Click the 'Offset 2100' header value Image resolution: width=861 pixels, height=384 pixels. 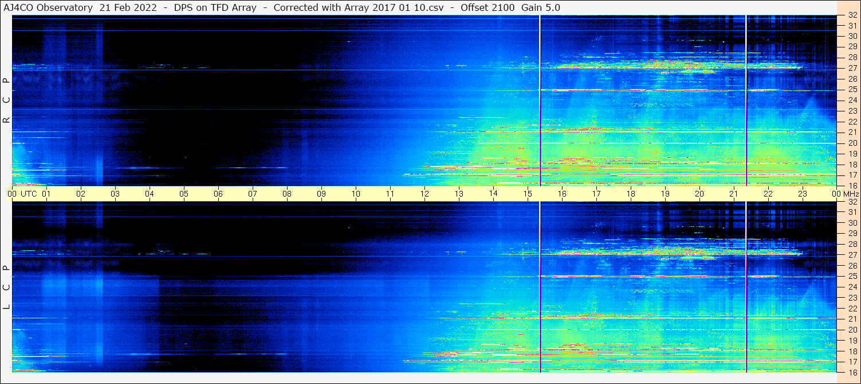click(487, 8)
